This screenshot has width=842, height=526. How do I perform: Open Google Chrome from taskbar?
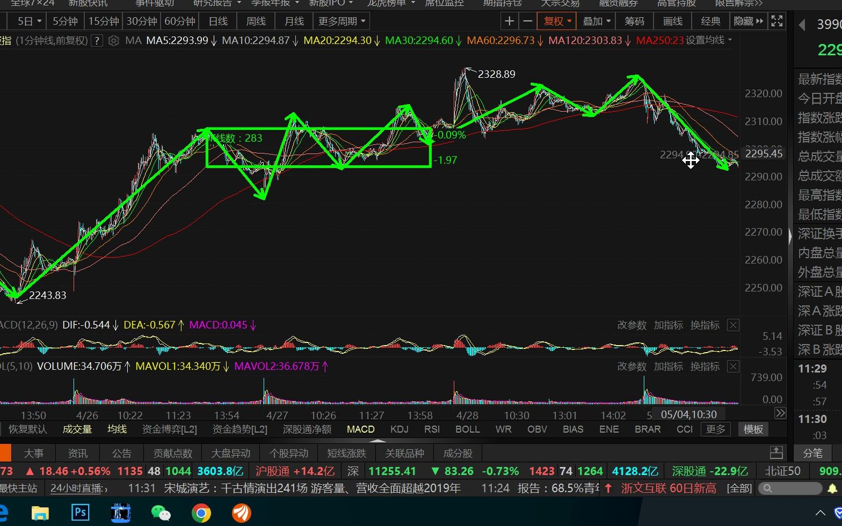pos(201,513)
